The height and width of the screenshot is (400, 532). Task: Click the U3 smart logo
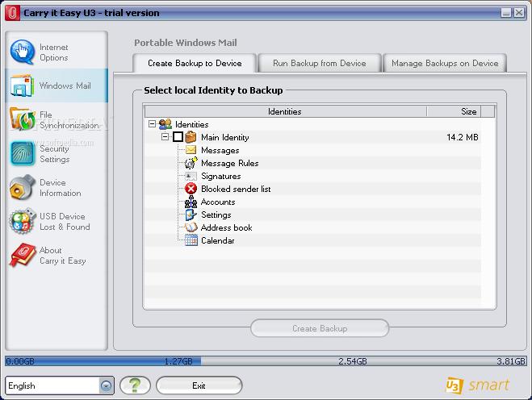click(477, 385)
